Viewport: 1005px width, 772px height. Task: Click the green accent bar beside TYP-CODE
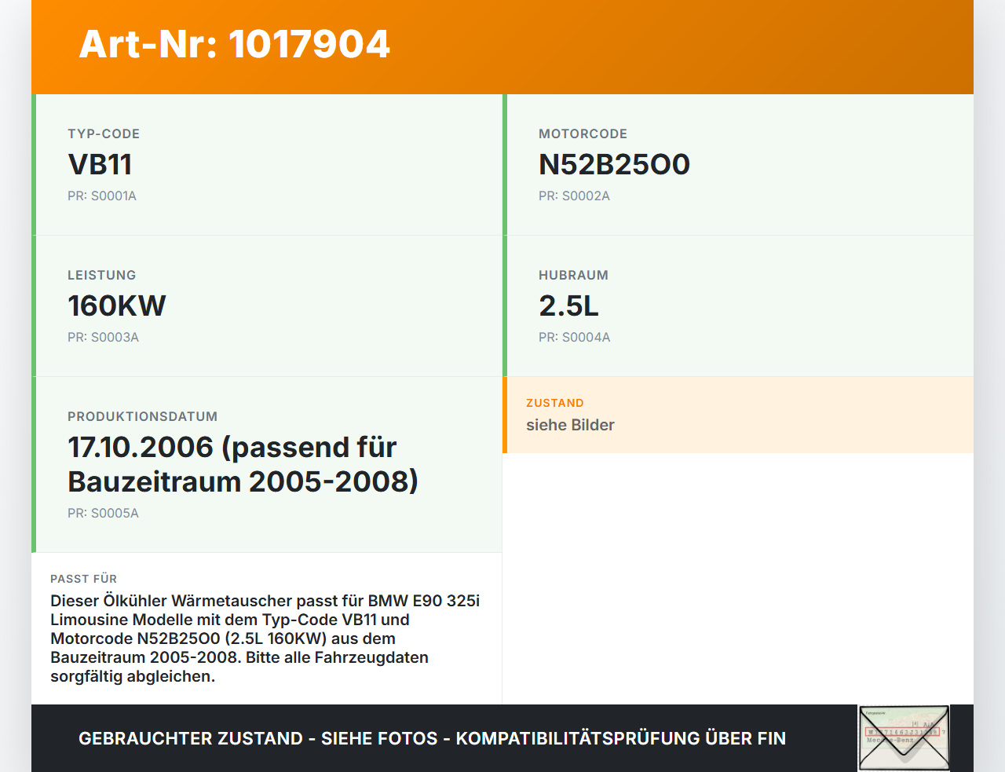click(33, 165)
